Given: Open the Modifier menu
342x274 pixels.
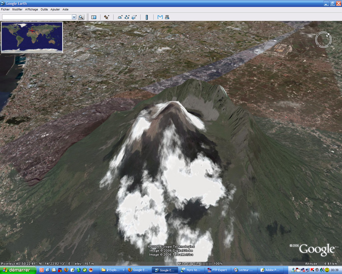Looking at the screenshot, I should coord(17,9).
